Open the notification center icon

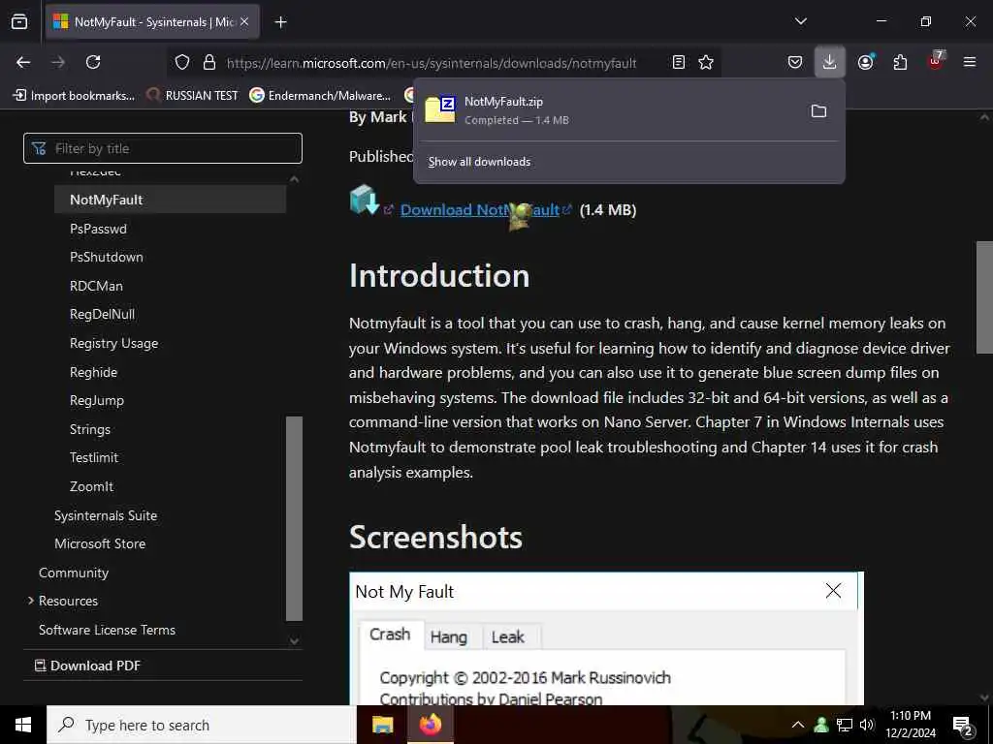[x=963, y=726]
